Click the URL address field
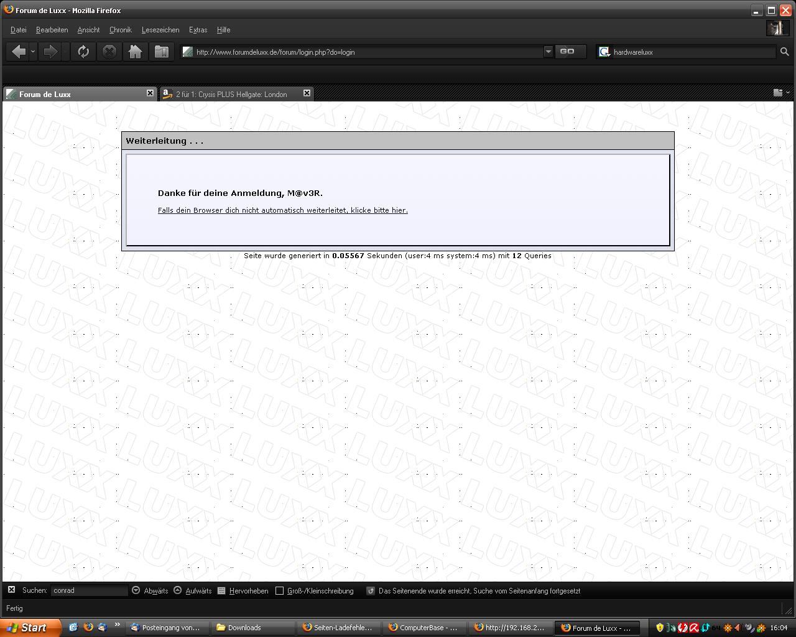The width and height of the screenshot is (796, 637). pos(367,52)
